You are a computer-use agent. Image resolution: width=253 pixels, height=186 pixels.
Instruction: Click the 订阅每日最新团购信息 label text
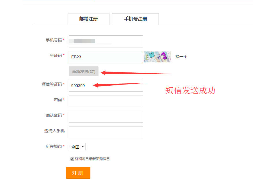coord(92,159)
